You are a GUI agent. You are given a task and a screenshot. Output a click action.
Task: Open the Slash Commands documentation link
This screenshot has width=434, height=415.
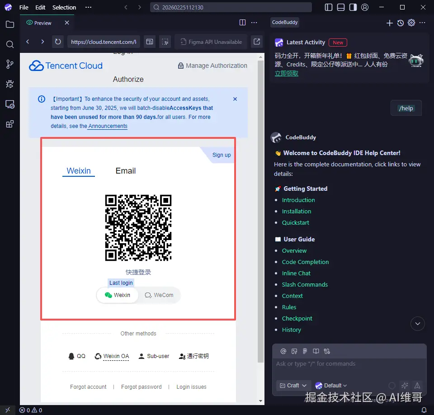(x=305, y=284)
